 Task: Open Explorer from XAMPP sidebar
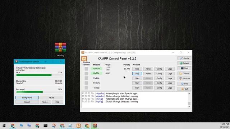tap(184, 73)
